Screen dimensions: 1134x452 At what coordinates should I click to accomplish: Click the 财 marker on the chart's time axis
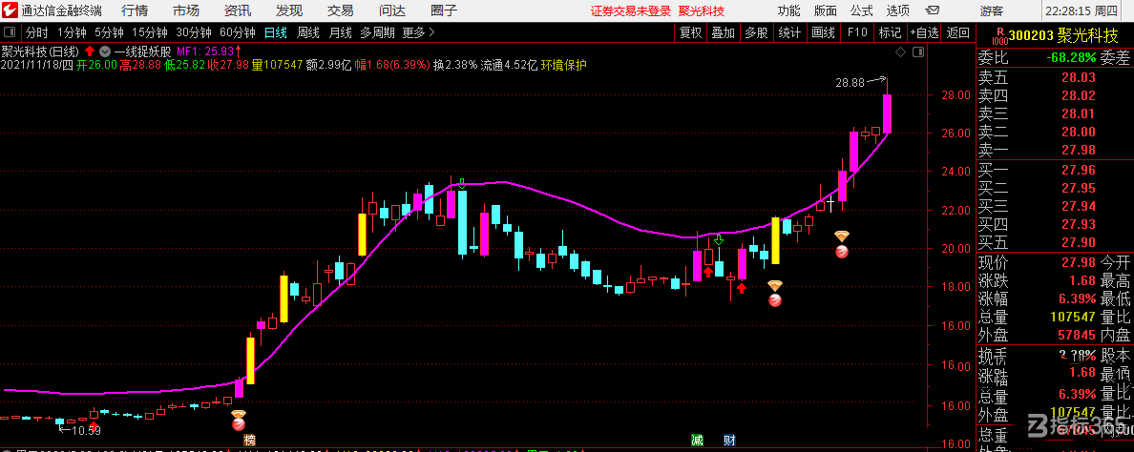[x=729, y=440]
